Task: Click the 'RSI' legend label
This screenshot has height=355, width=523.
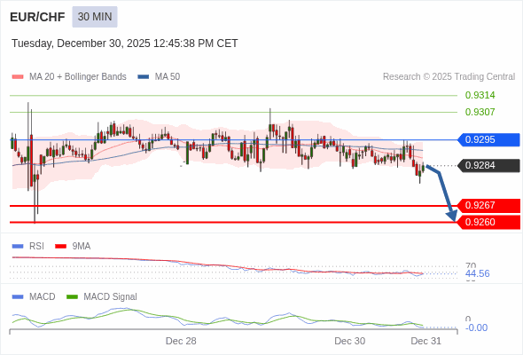Action: tap(36, 247)
